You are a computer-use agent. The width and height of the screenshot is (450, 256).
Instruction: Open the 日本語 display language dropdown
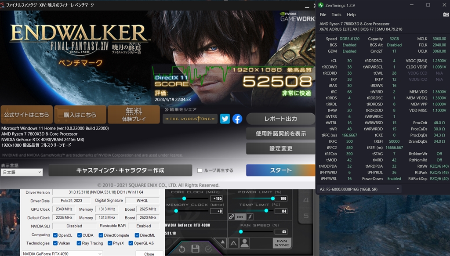(22, 172)
